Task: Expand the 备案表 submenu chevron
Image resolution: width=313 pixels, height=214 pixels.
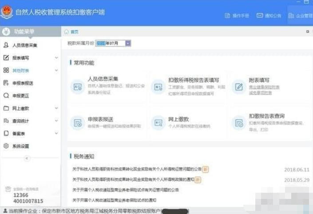Action: (x=56, y=133)
